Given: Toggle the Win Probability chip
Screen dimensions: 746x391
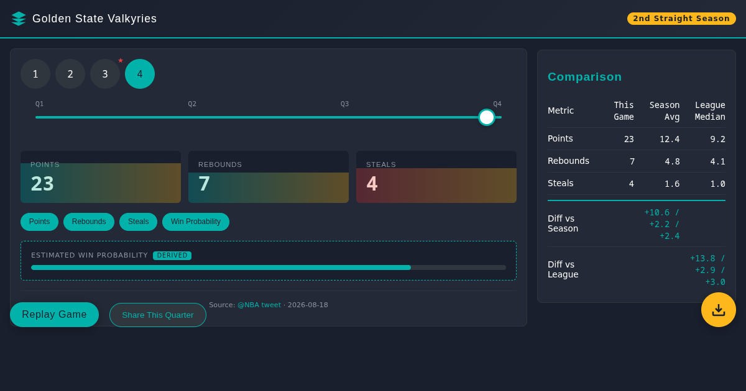Looking at the screenshot, I should (196, 222).
